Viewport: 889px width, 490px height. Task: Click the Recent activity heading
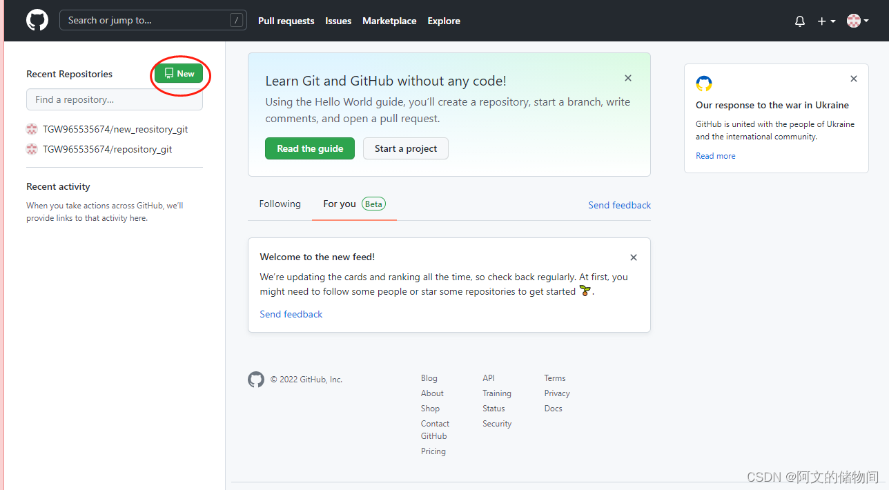pos(58,187)
